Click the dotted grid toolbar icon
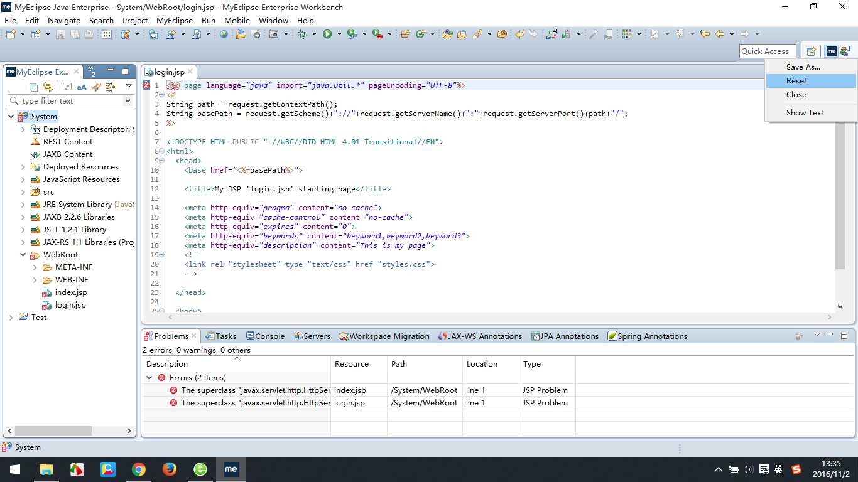858x482 pixels. point(107,34)
